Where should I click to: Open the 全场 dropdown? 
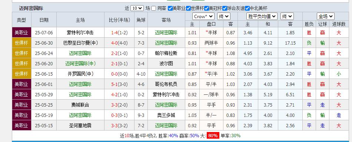point(326,16)
